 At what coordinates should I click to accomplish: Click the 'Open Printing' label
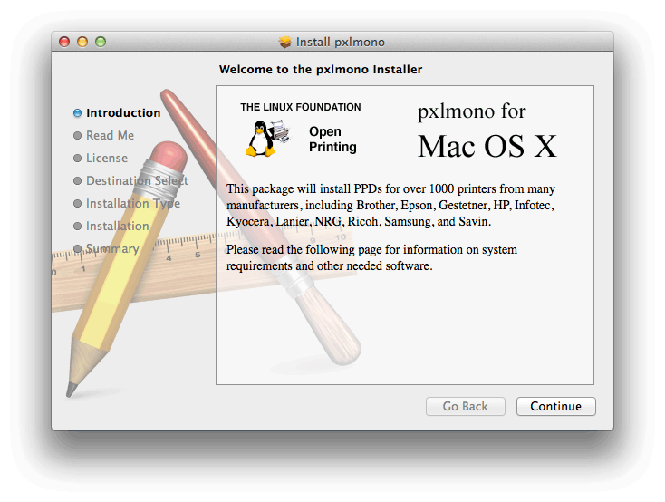[x=332, y=139]
